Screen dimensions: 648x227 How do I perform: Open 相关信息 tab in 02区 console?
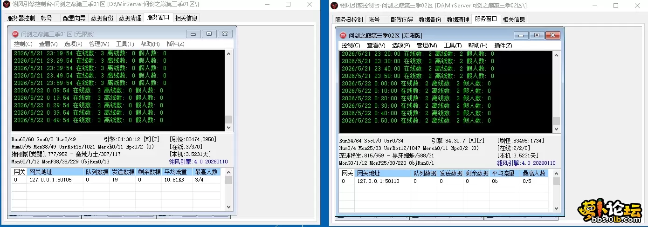pyautogui.click(x=514, y=19)
